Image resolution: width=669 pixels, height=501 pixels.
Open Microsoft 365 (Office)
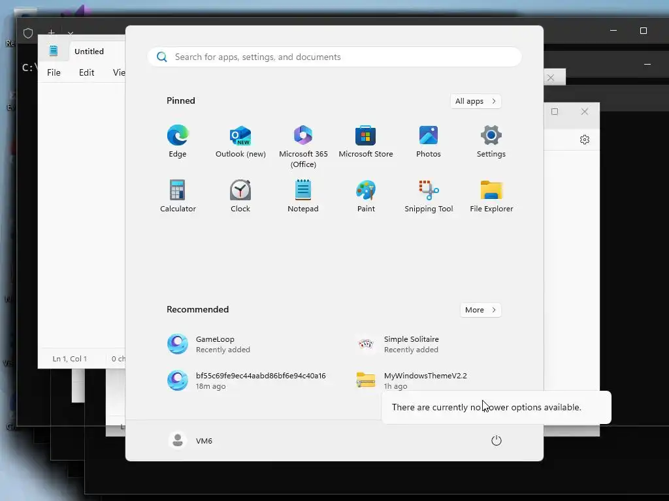tap(303, 147)
